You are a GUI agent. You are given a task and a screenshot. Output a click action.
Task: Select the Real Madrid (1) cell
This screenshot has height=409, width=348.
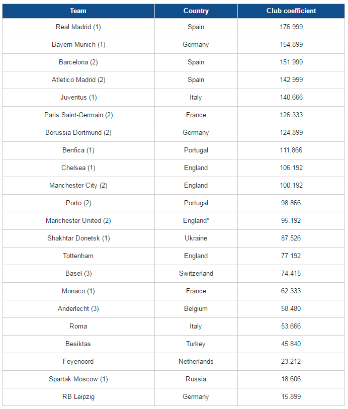[x=78, y=27]
